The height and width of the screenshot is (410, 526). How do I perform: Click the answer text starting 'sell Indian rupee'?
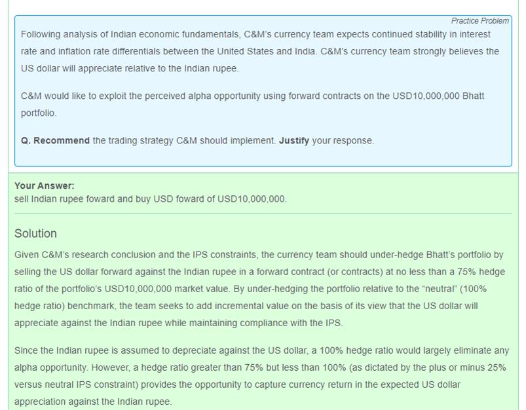click(151, 198)
